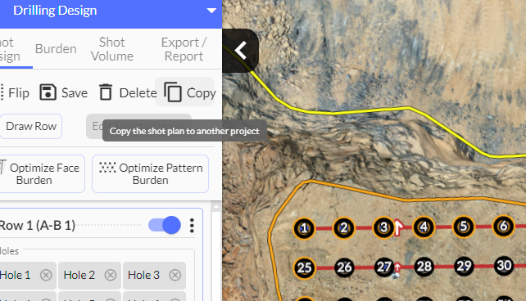Click the Optimize Pattern Burden button

point(150,173)
